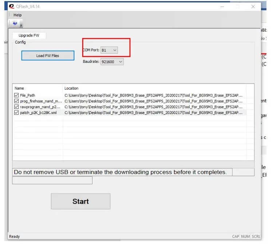273x248 pixels.
Task: Click the location path of patch_p2K_b128K.xml row
Action: [x=153, y=113]
